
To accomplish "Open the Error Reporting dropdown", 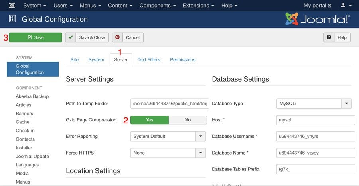I will [168, 137].
